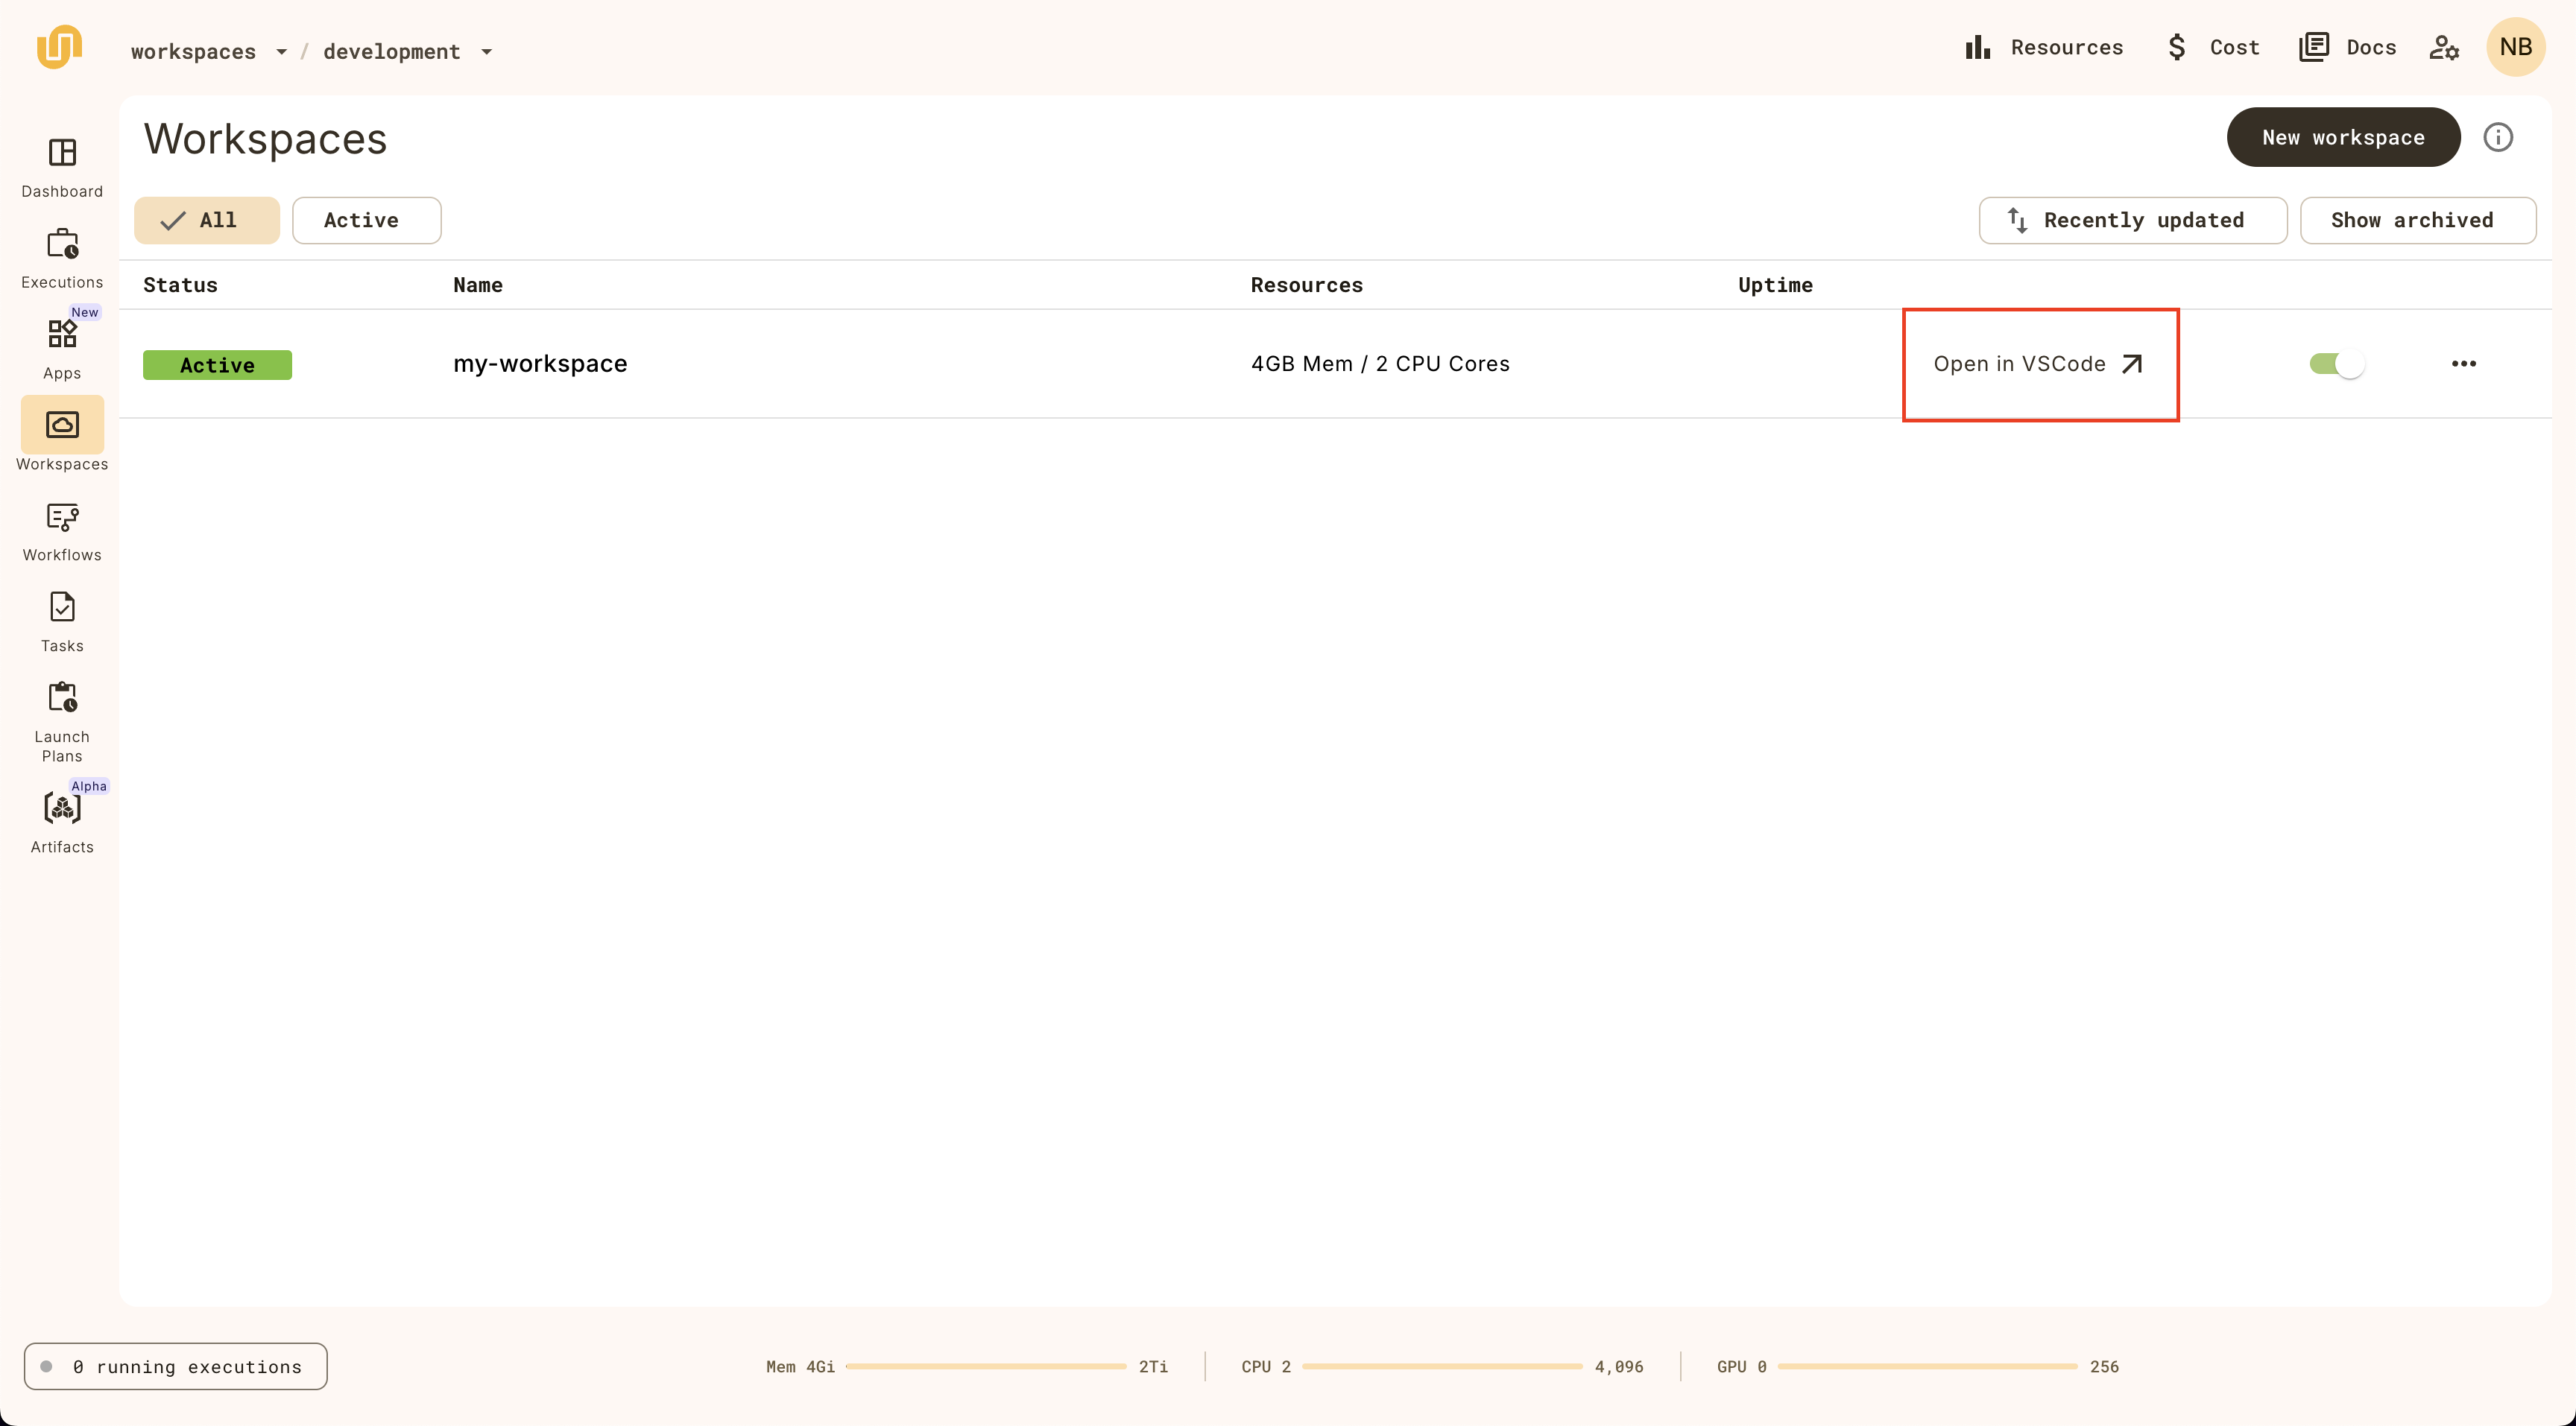Screen dimensions: 2576x1426
Task: Open the Apps section icon
Action: pos(62,334)
